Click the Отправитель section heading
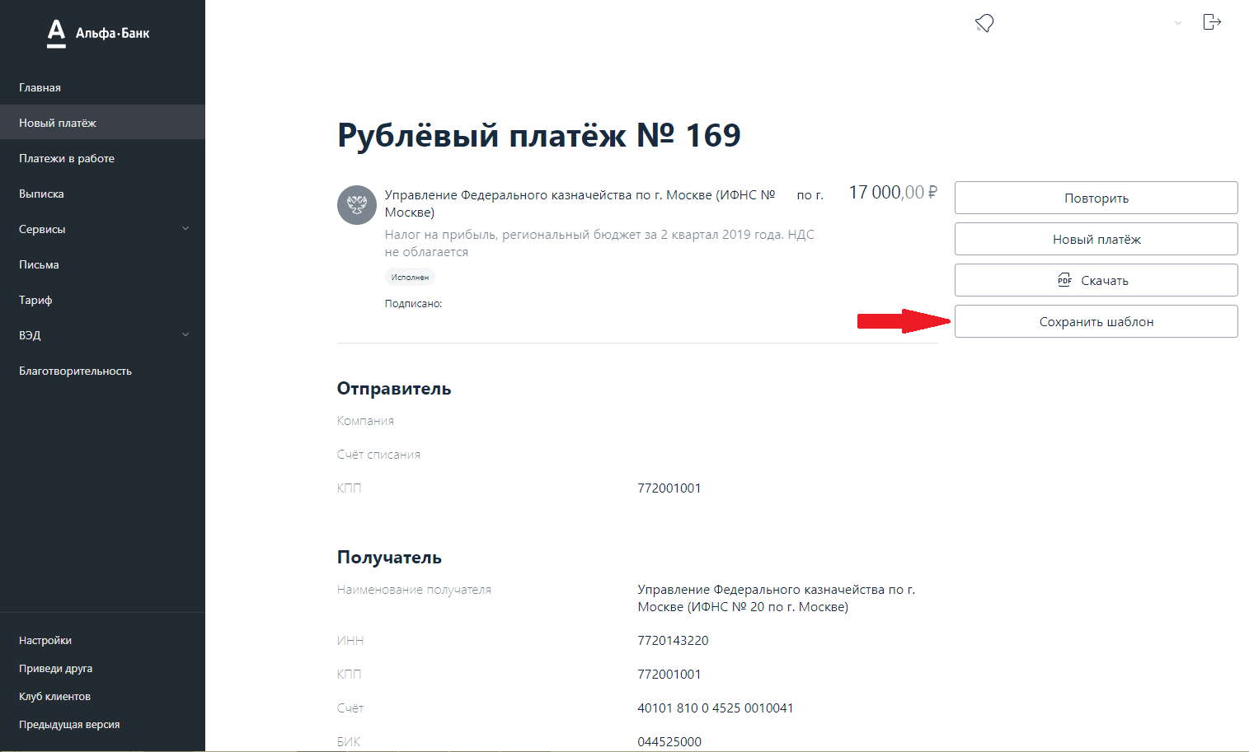Image resolution: width=1249 pixels, height=752 pixels. [394, 389]
